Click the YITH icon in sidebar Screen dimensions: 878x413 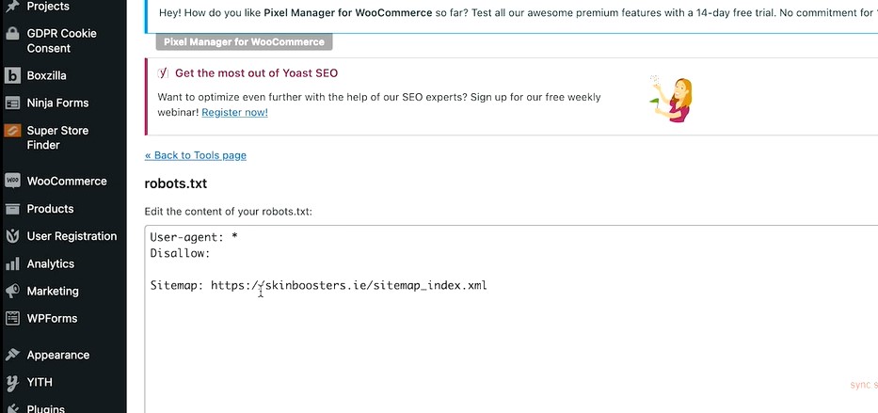[x=12, y=383]
